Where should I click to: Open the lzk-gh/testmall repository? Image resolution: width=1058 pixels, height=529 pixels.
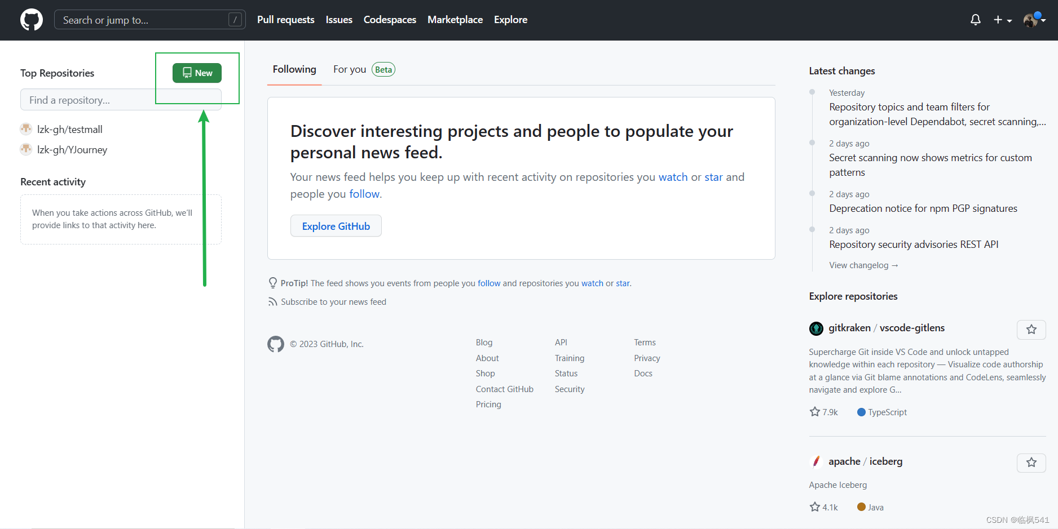(70, 129)
